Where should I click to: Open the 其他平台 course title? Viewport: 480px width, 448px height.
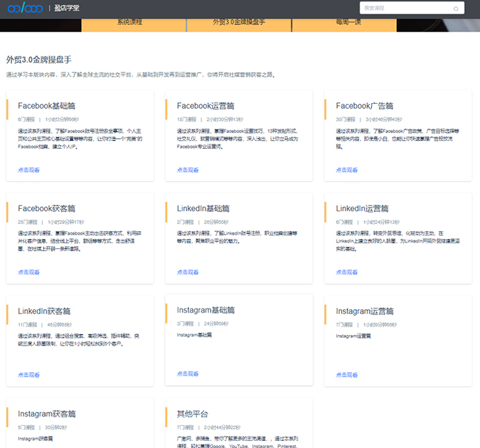pyautogui.click(x=192, y=414)
